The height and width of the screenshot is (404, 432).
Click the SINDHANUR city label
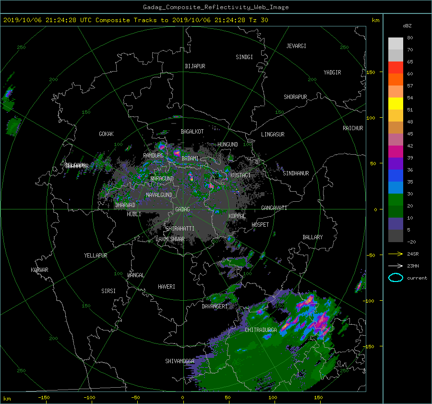click(x=296, y=173)
